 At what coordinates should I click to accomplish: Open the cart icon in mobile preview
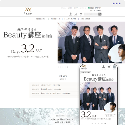tap(109, 67)
